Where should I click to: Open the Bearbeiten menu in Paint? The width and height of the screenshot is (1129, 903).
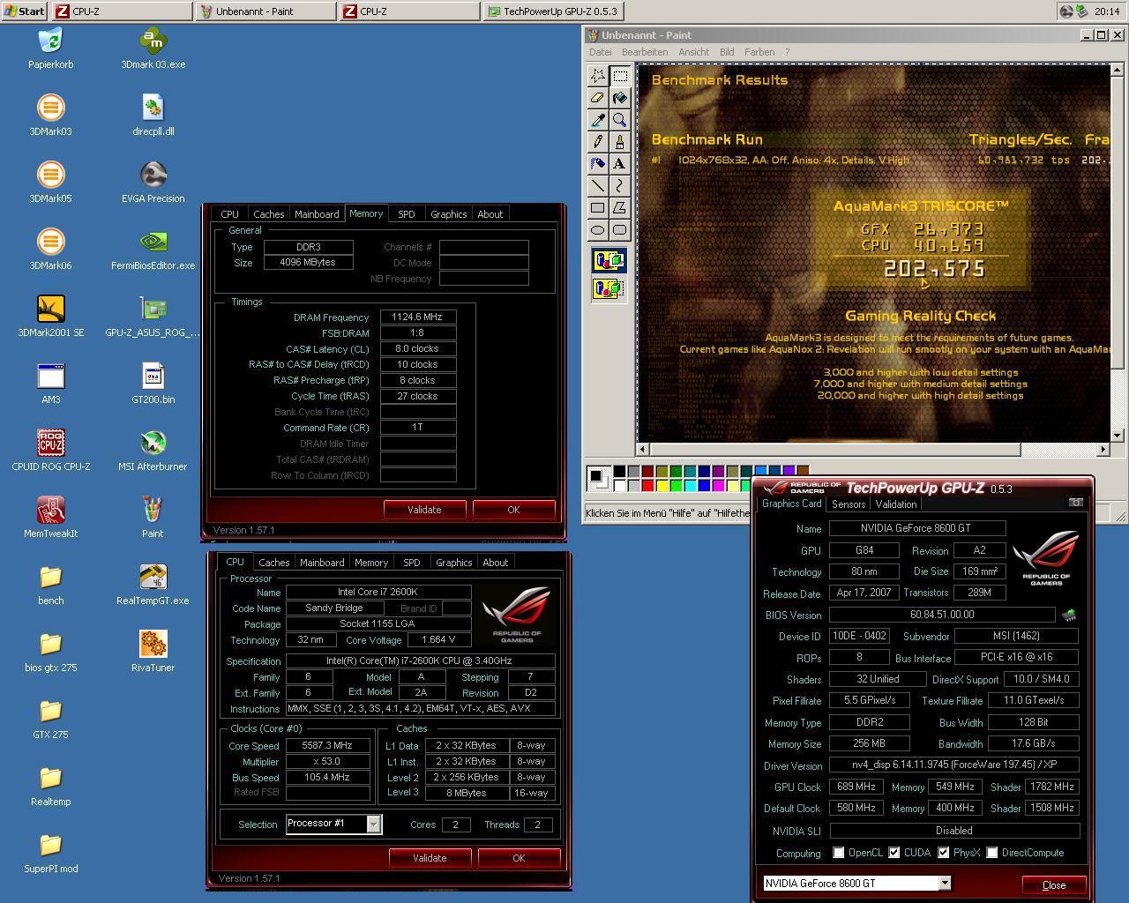(645, 52)
